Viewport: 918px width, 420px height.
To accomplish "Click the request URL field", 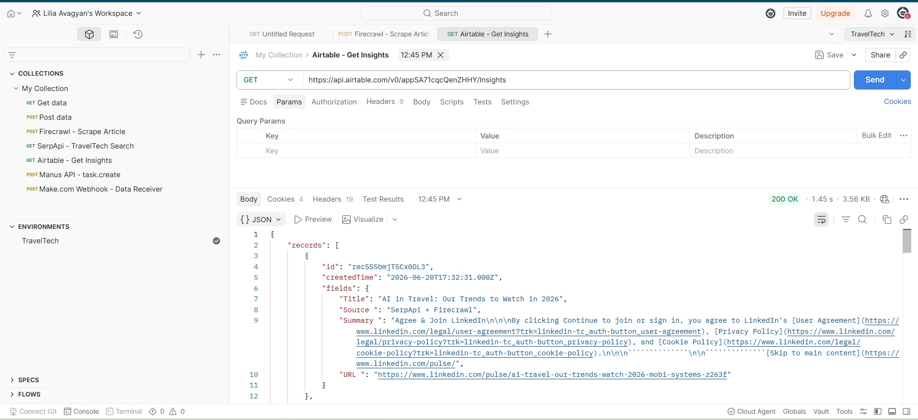I will 577,80.
